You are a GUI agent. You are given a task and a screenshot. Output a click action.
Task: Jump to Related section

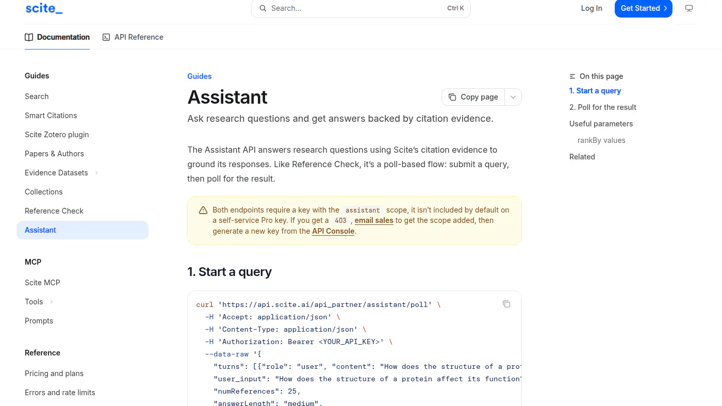582,157
